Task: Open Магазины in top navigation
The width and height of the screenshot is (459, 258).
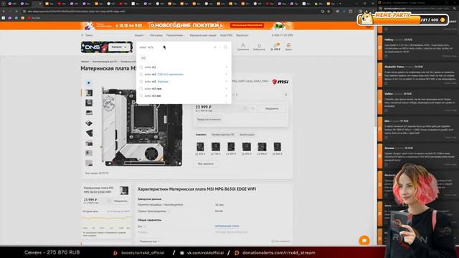Action: 156,35
